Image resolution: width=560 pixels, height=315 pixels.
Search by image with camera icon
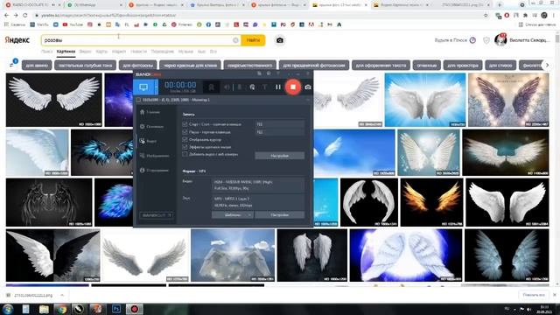[x=280, y=40]
